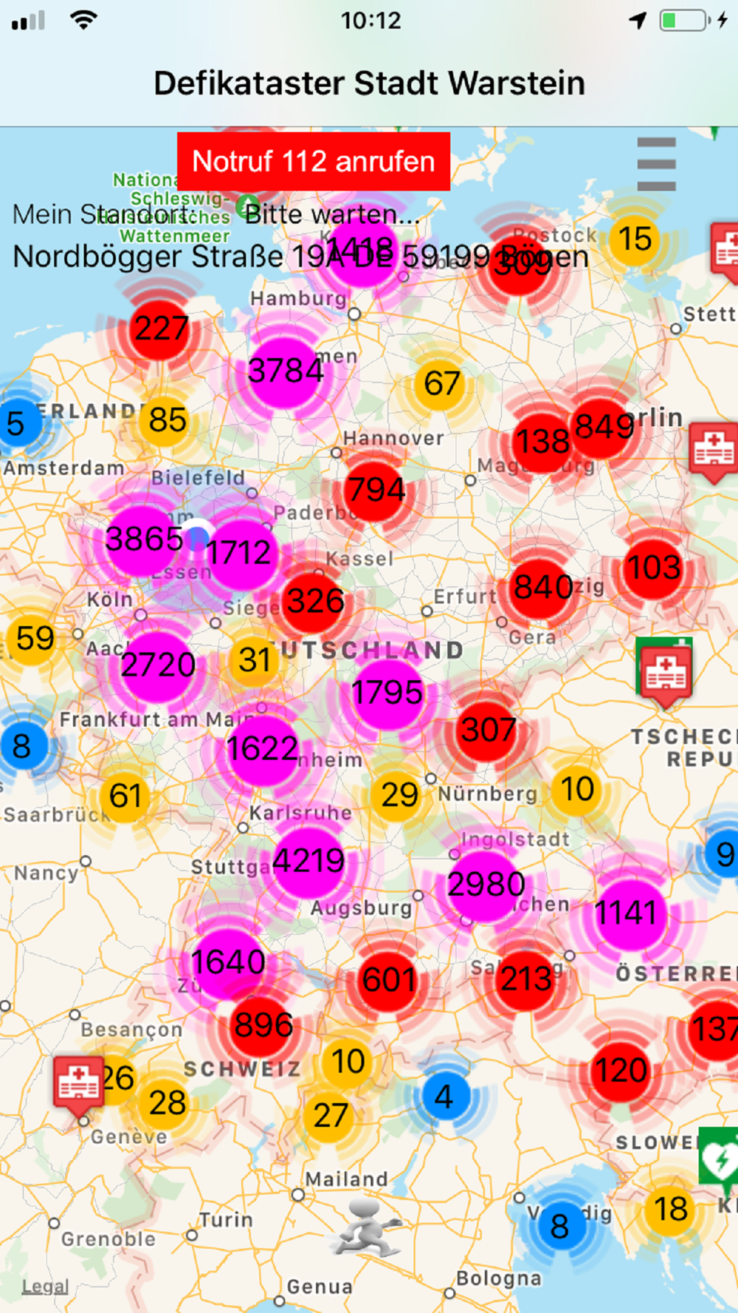
Task: Select the yellow 15 cluster marker
Action: 634,239
